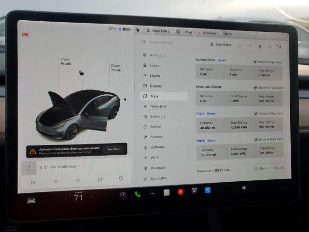Increase cabin temperature with right arrow
Screen dimensions: 309x232
(91, 197)
